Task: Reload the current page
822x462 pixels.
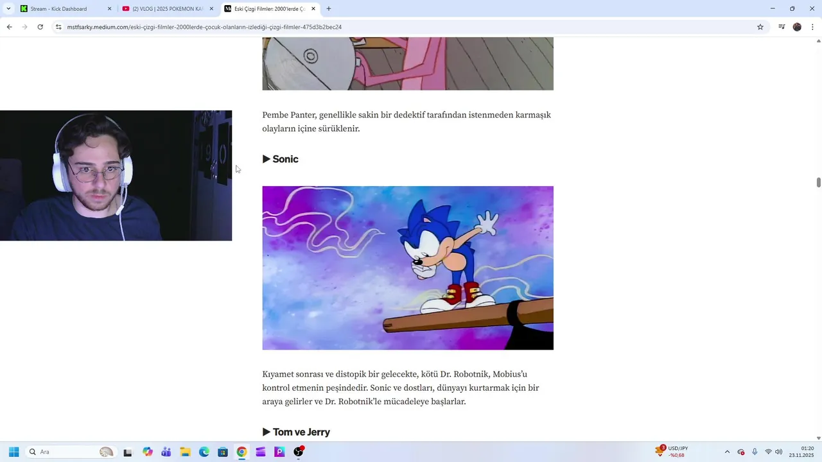Action: 40,27
